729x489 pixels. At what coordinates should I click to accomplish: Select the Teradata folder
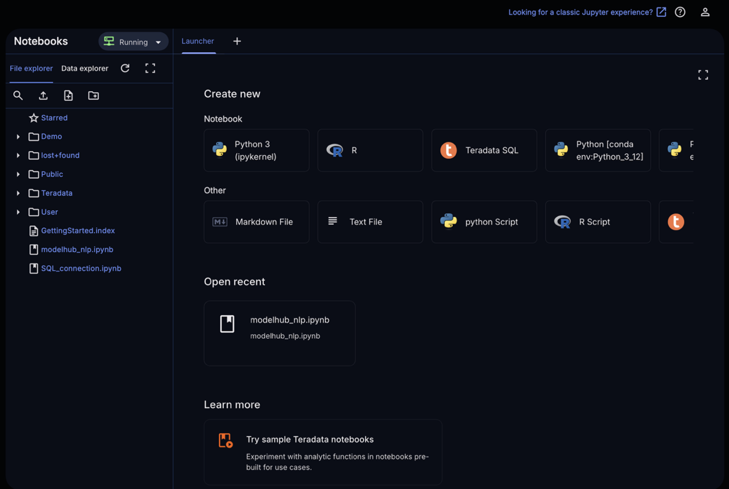click(57, 193)
